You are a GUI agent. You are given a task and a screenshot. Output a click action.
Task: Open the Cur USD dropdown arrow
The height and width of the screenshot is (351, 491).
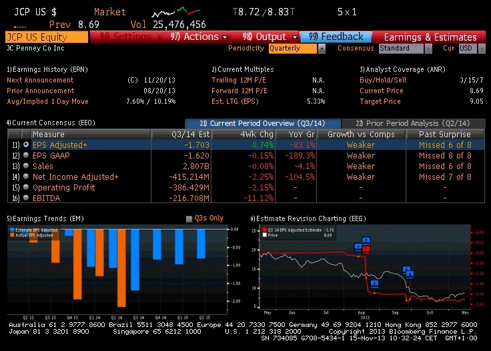[x=482, y=49]
